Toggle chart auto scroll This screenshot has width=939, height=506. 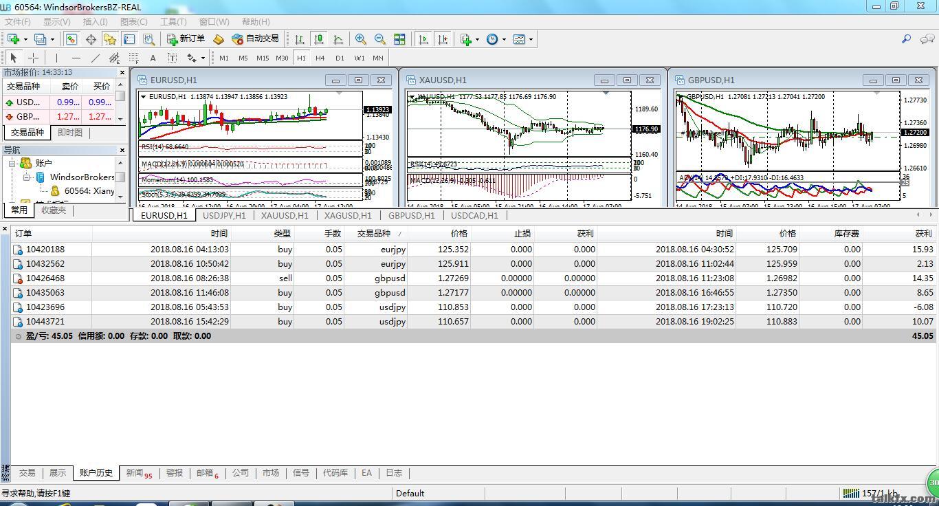pyautogui.click(x=423, y=39)
